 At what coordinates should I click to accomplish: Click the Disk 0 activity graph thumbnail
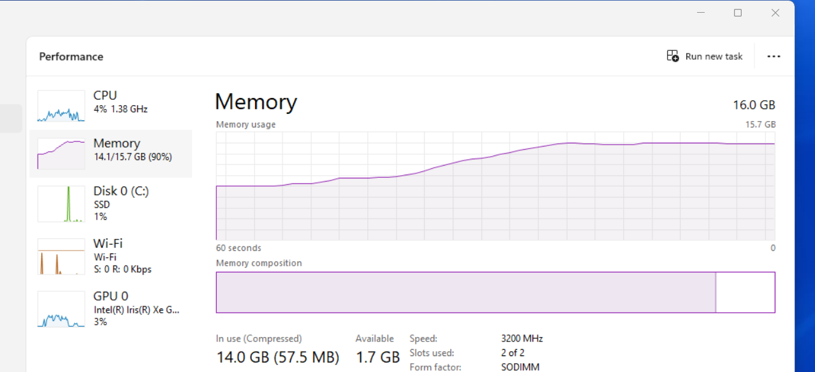click(61, 204)
